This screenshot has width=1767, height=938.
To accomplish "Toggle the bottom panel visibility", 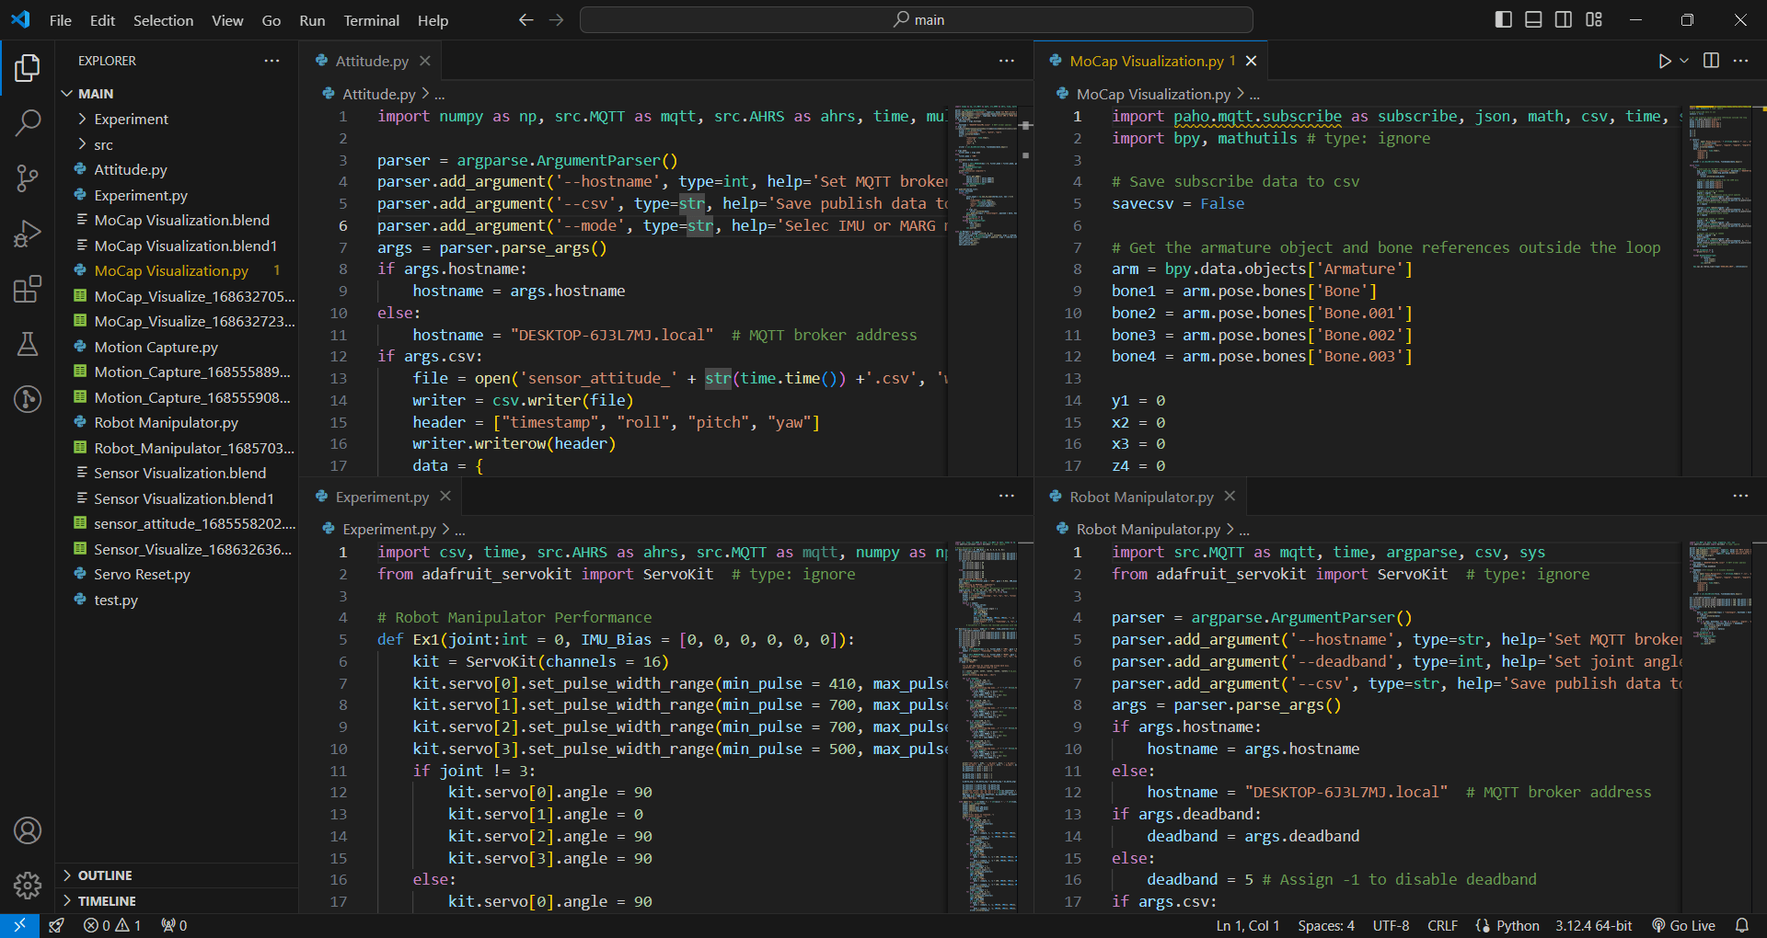I will [1532, 18].
